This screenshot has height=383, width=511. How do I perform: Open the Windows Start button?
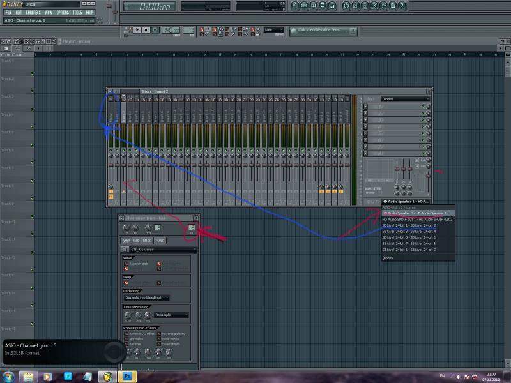coord(10,377)
